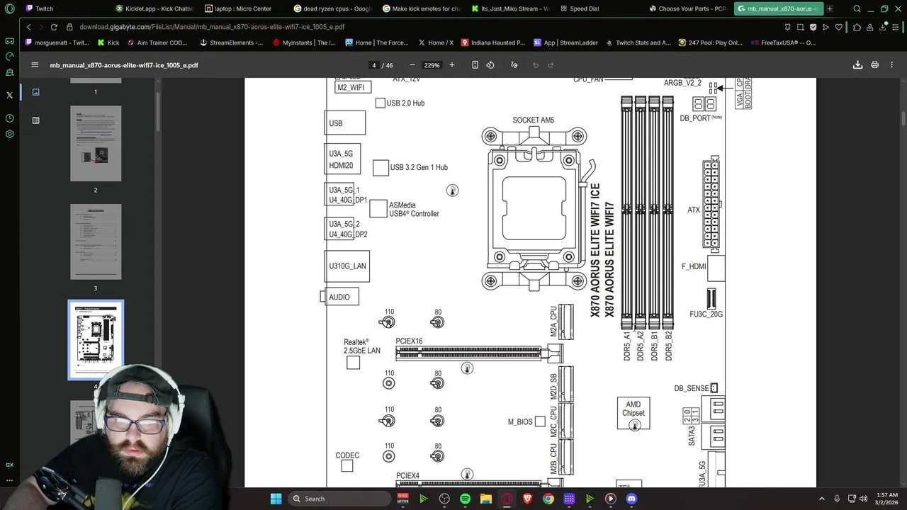Image resolution: width=907 pixels, height=510 pixels.
Task: Switch to the Make kick emotes tab
Action: [422, 8]
